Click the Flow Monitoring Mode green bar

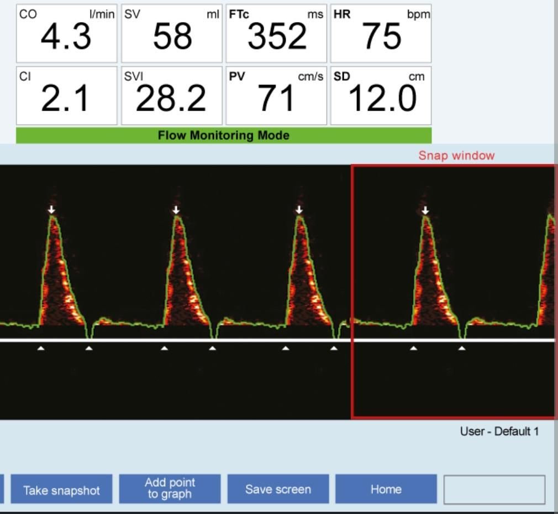[x=224, y=136]
